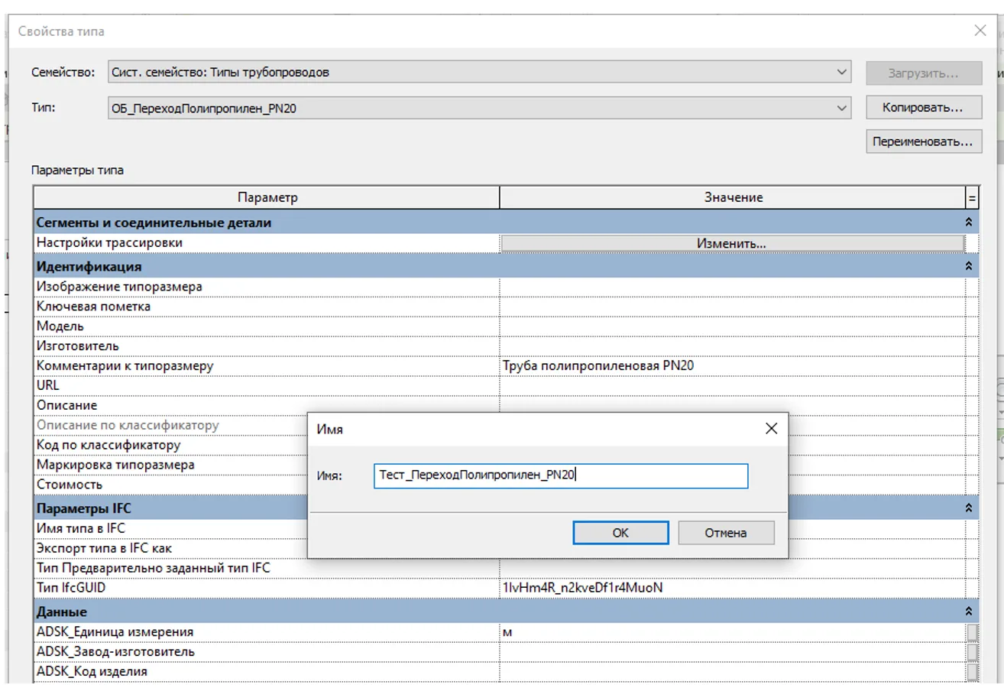Click the Параметр column header
Viewport: 1004px width, 688px height.
tap(267, 197)
